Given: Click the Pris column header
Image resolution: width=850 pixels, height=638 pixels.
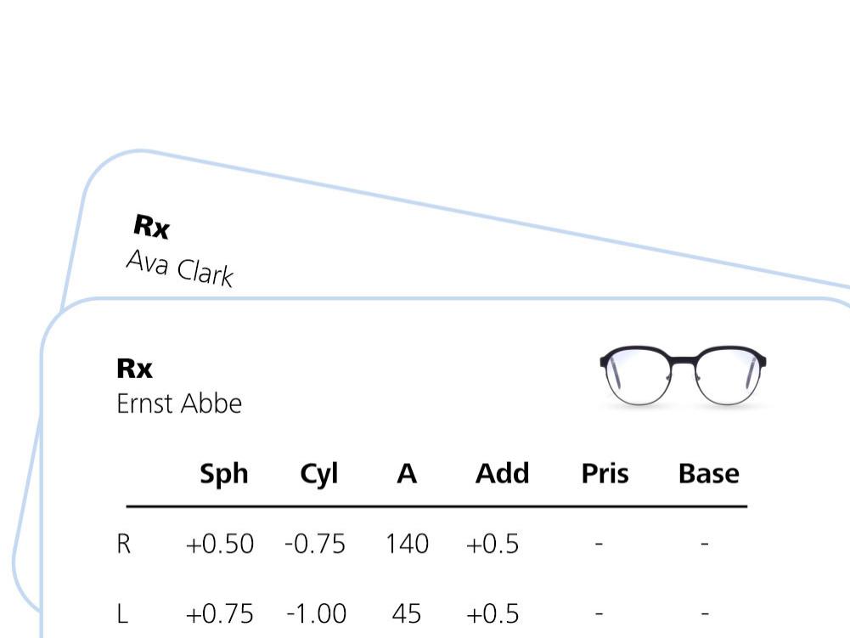Looking at the screenshot, I should tap(605, 473).
